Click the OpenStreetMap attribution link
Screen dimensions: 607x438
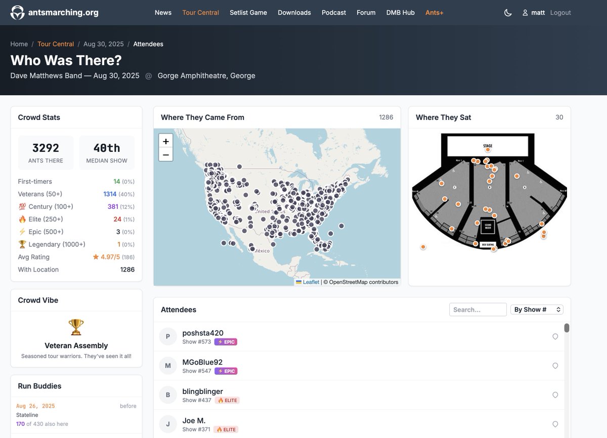click(364, 282)
